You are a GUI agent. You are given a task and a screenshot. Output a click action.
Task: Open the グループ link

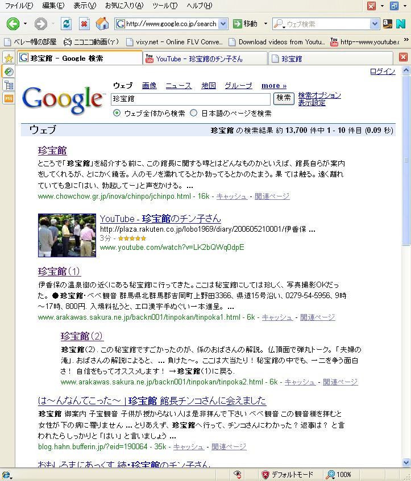pos(238,86)
